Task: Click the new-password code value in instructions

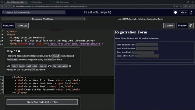Action: click(60, 66)
